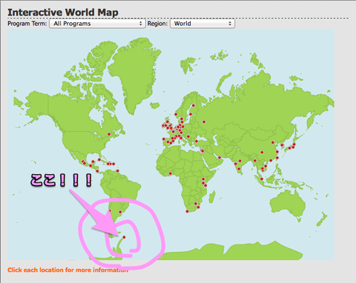Click the Interactive World Map heading
Image resolution: width=356 pixels, height=283 pixels.
(63, 13)
